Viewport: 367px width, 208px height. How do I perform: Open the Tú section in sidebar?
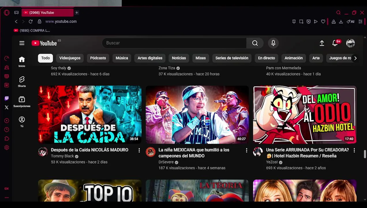[x=22, y=122]
